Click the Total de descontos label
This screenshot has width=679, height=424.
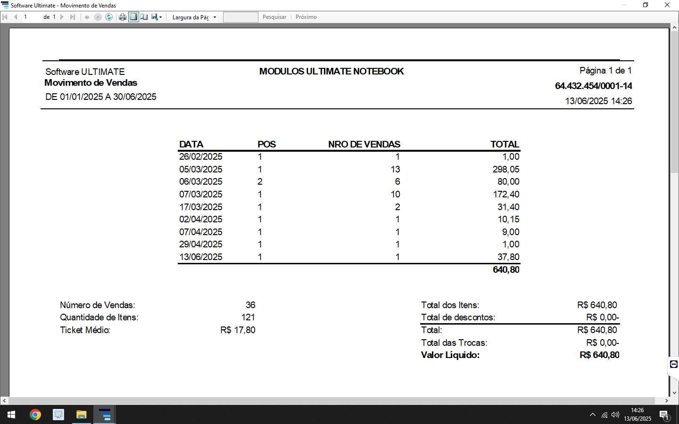[458, 318]
